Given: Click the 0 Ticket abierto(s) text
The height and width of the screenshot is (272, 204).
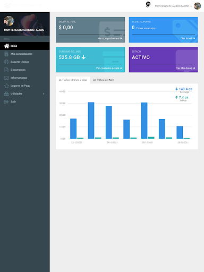Looking at the screenshot, I should pos(143,28).
